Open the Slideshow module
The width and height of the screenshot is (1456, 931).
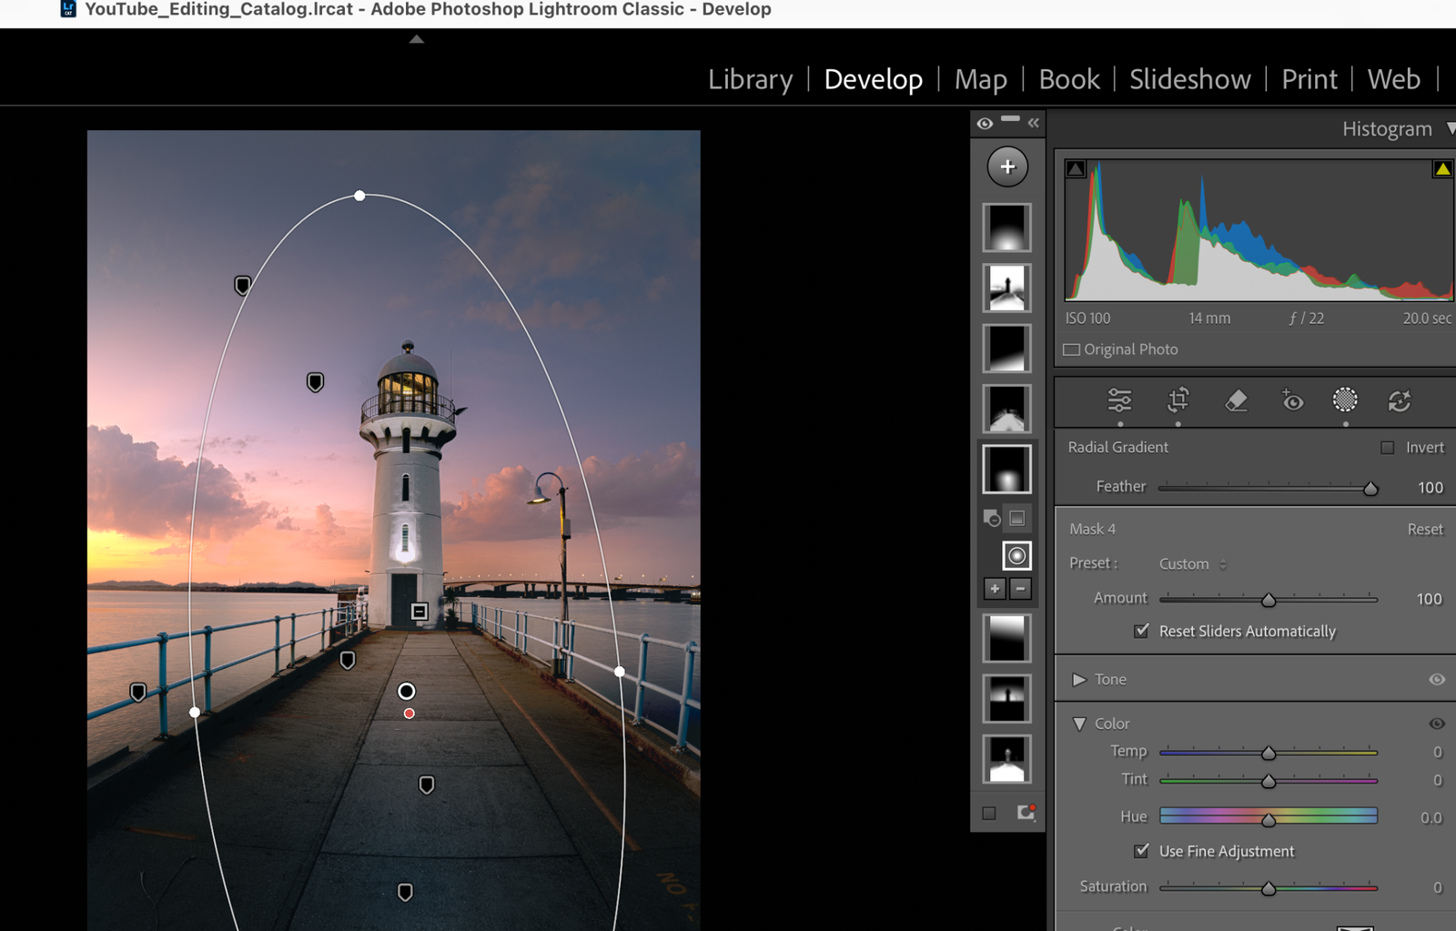point(1189,80)
